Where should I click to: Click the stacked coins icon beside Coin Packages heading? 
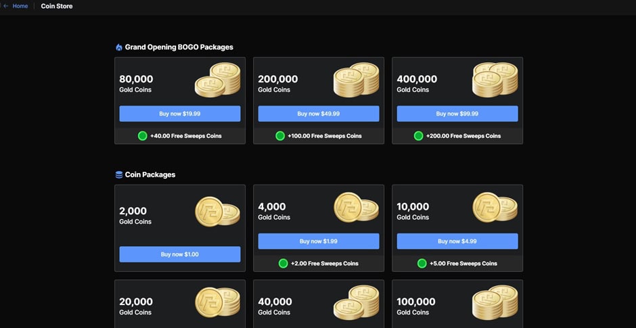pos(119,174)
